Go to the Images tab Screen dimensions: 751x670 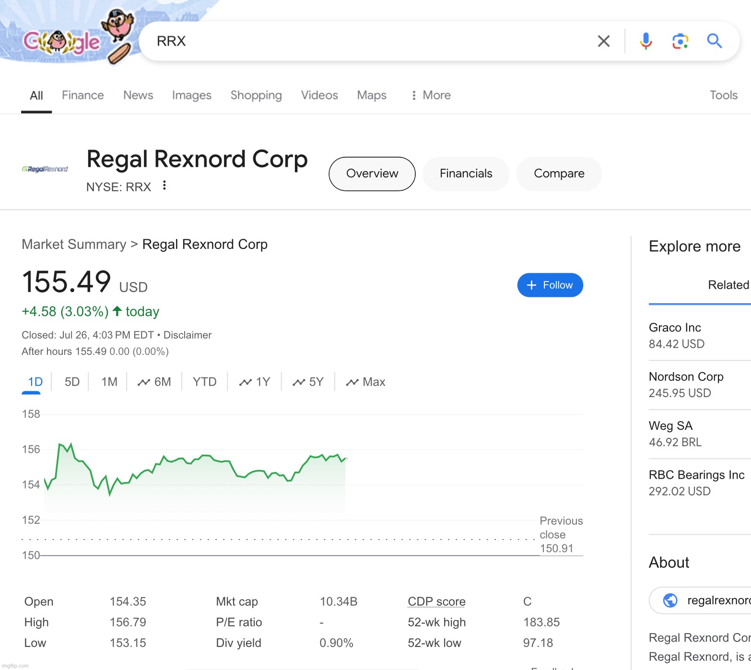192,95
